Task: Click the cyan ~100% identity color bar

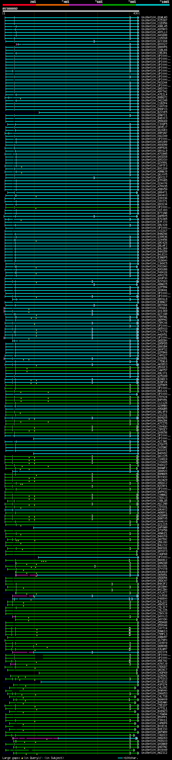Action: click(x=153, y=5)
